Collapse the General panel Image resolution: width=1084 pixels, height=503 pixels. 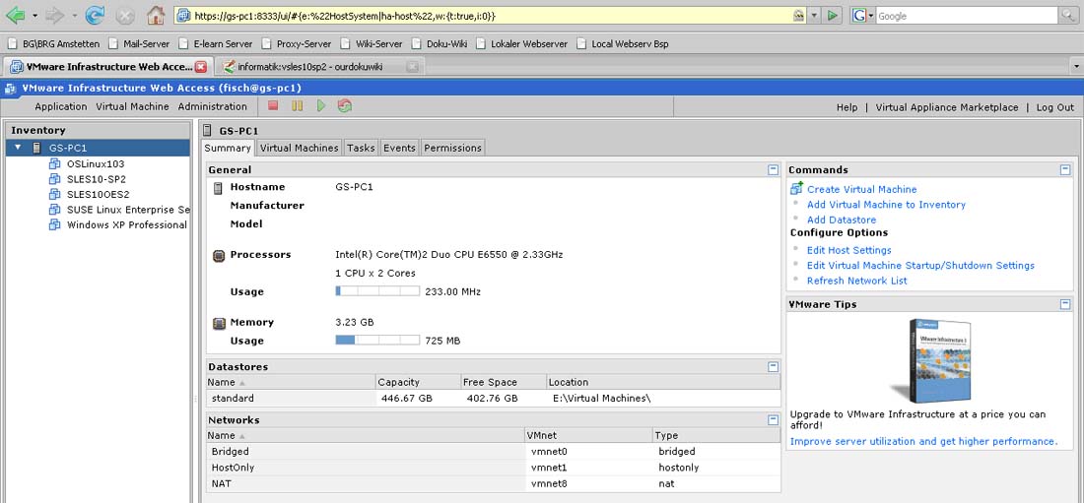773,169
